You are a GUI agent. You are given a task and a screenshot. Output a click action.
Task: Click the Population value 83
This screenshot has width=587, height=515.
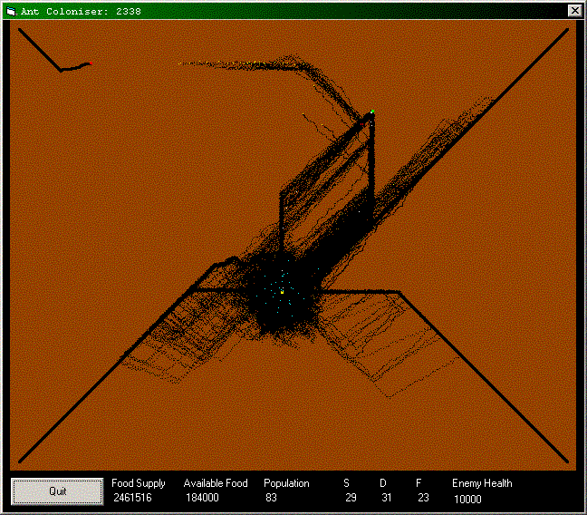(271, 498)
